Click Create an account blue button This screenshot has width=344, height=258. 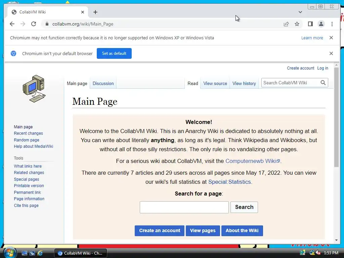(160, 230)
